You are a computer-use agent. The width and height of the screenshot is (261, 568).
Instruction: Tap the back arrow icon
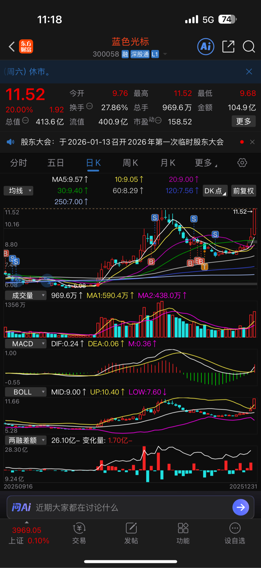tap(12, 47)
